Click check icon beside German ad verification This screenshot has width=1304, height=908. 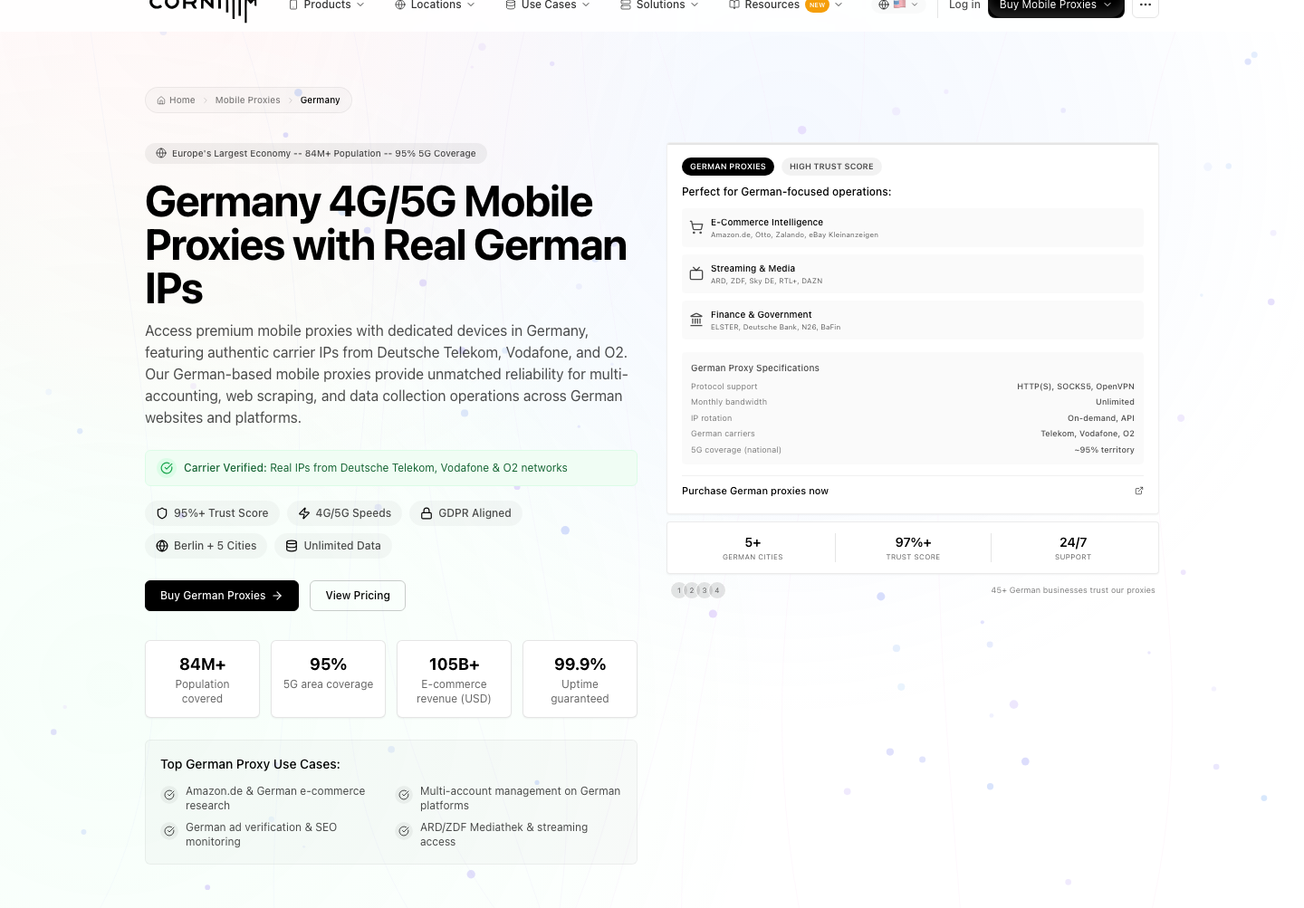click(x=169, y=831)
